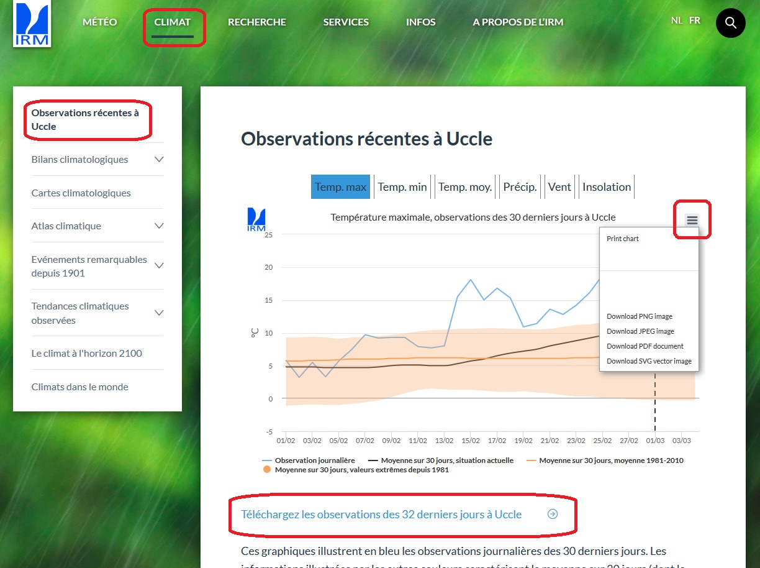
Task: Switch to the Précip. chart tab
Action: (520, 187)
